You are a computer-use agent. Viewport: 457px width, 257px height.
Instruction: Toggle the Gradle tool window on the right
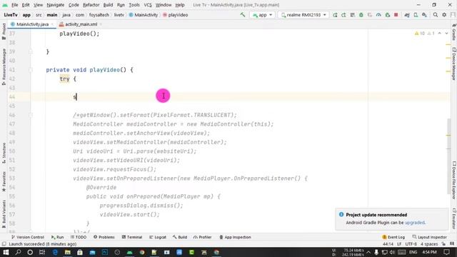point(454,32)
